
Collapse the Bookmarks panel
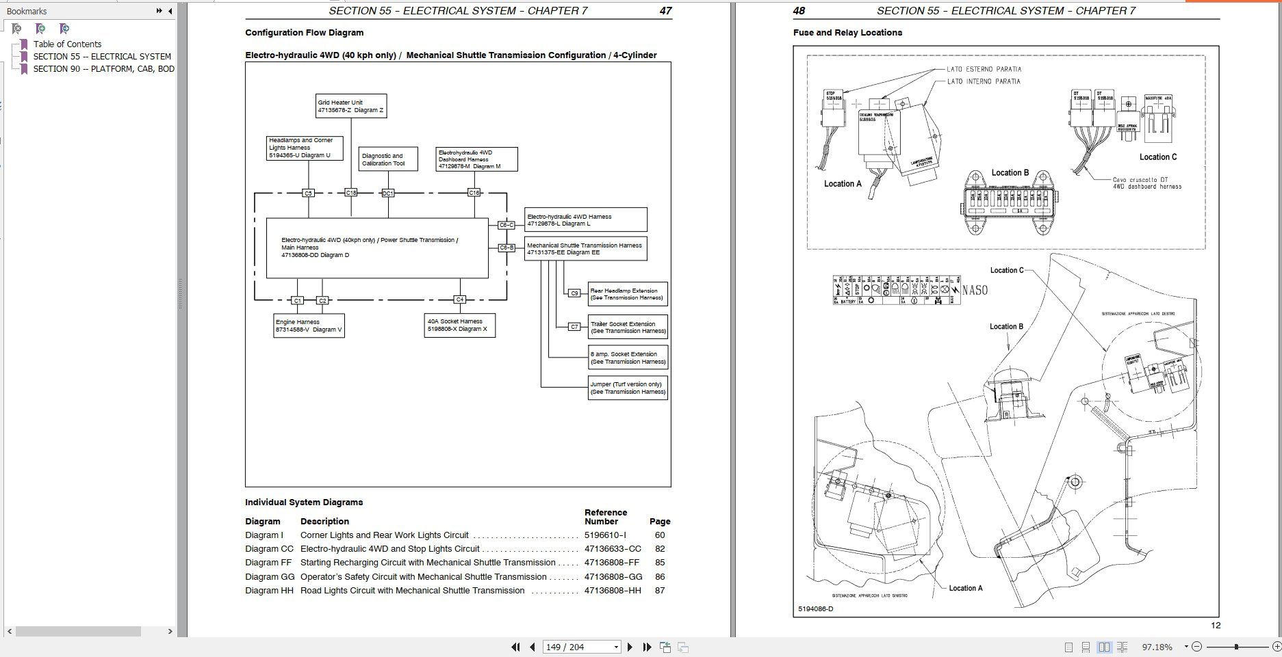coord(170,11)
